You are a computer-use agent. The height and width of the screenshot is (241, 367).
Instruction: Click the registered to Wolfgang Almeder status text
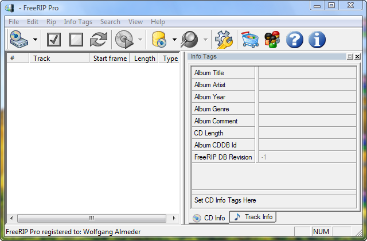pos(73,232)
